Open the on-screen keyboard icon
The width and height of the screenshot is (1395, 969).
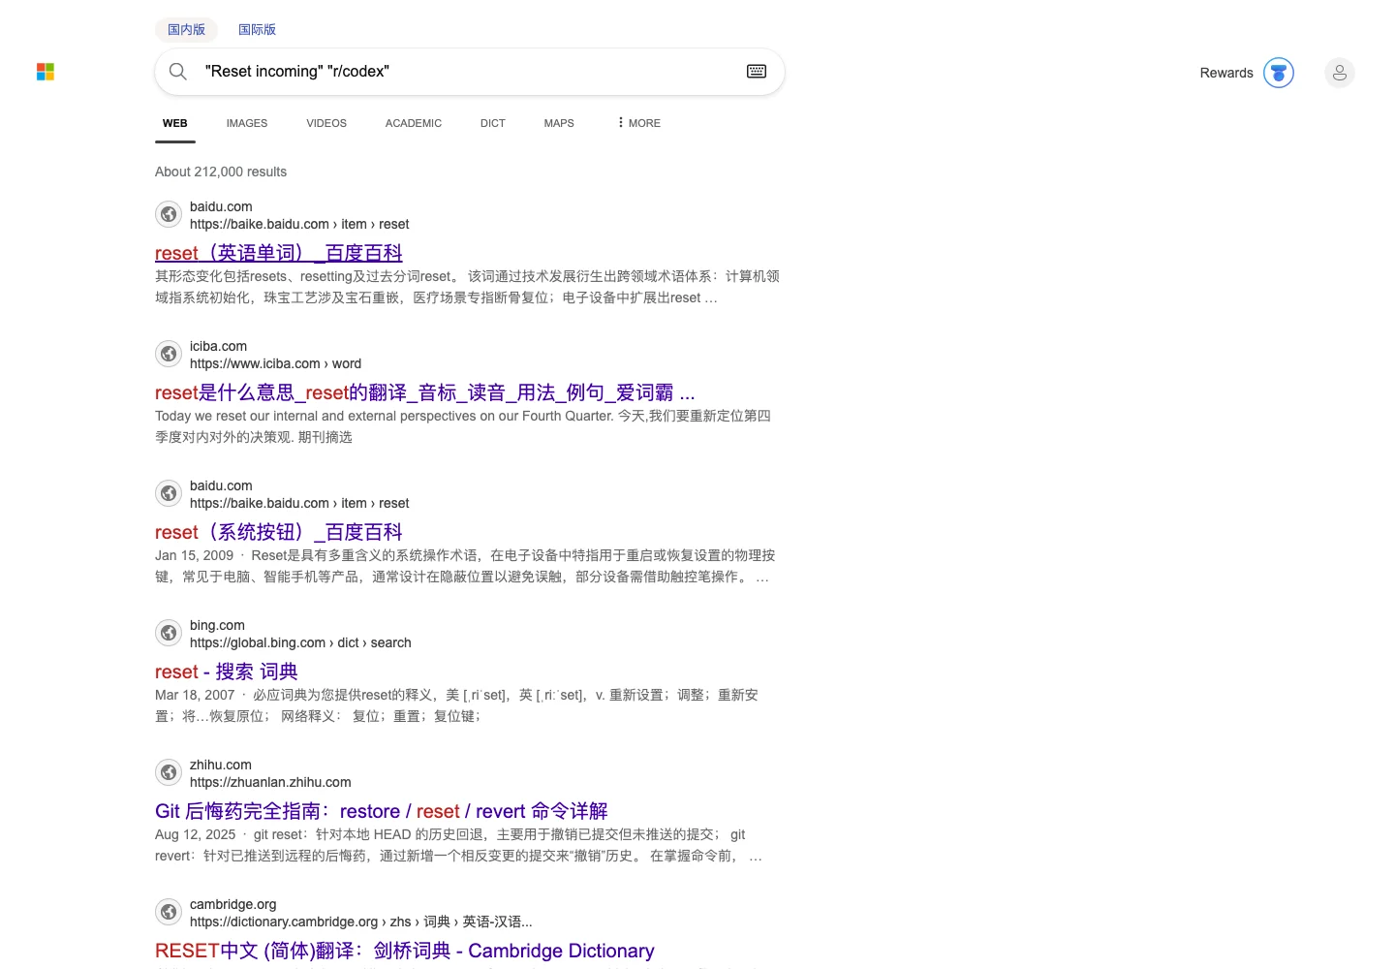[x=757, y=72]
